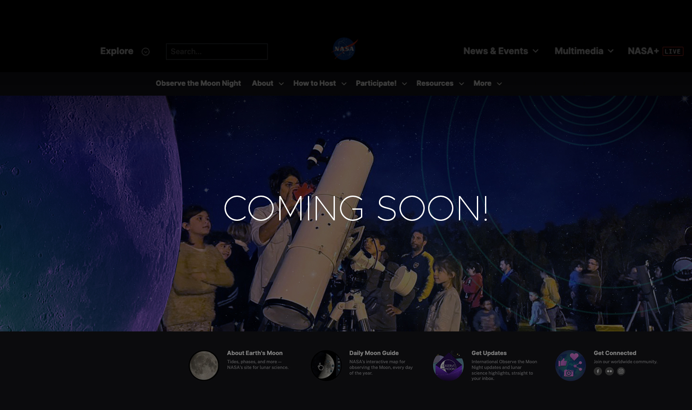
Task: Expand the Explore dropdown chevron
Action: click(145, 51)
